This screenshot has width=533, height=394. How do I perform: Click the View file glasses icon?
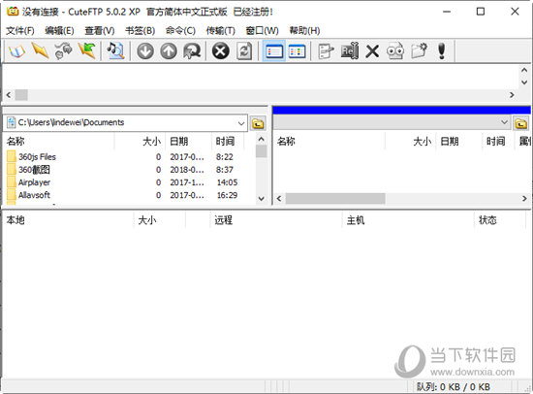[x=395, y=51]
